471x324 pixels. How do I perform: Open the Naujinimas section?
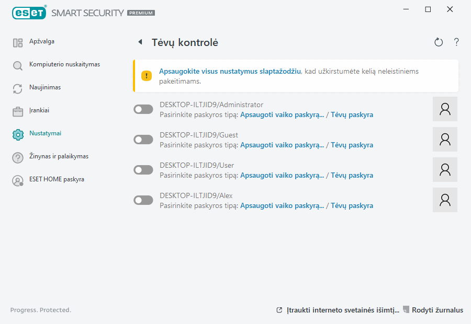point(45,88)
